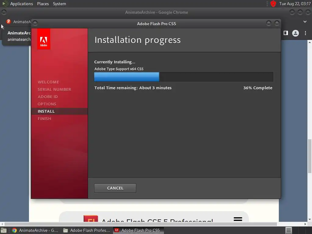
Task: Click Flash logo on Adobe Flash CS5.5 card
Action: [91, 218]
